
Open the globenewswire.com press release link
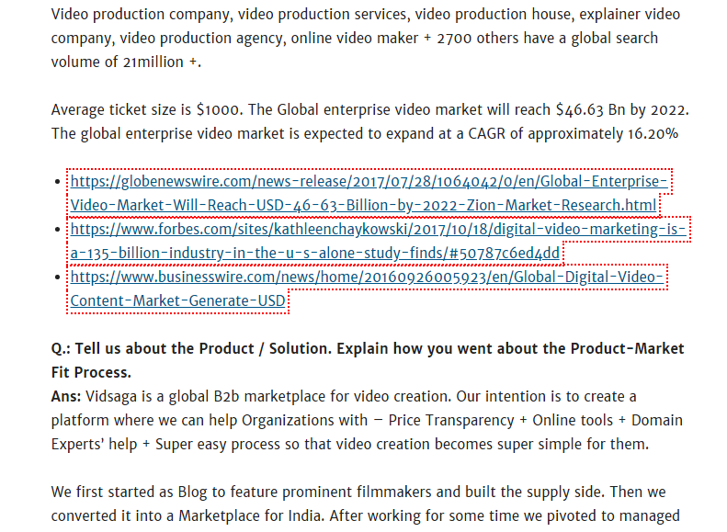(x=368, y=182)
